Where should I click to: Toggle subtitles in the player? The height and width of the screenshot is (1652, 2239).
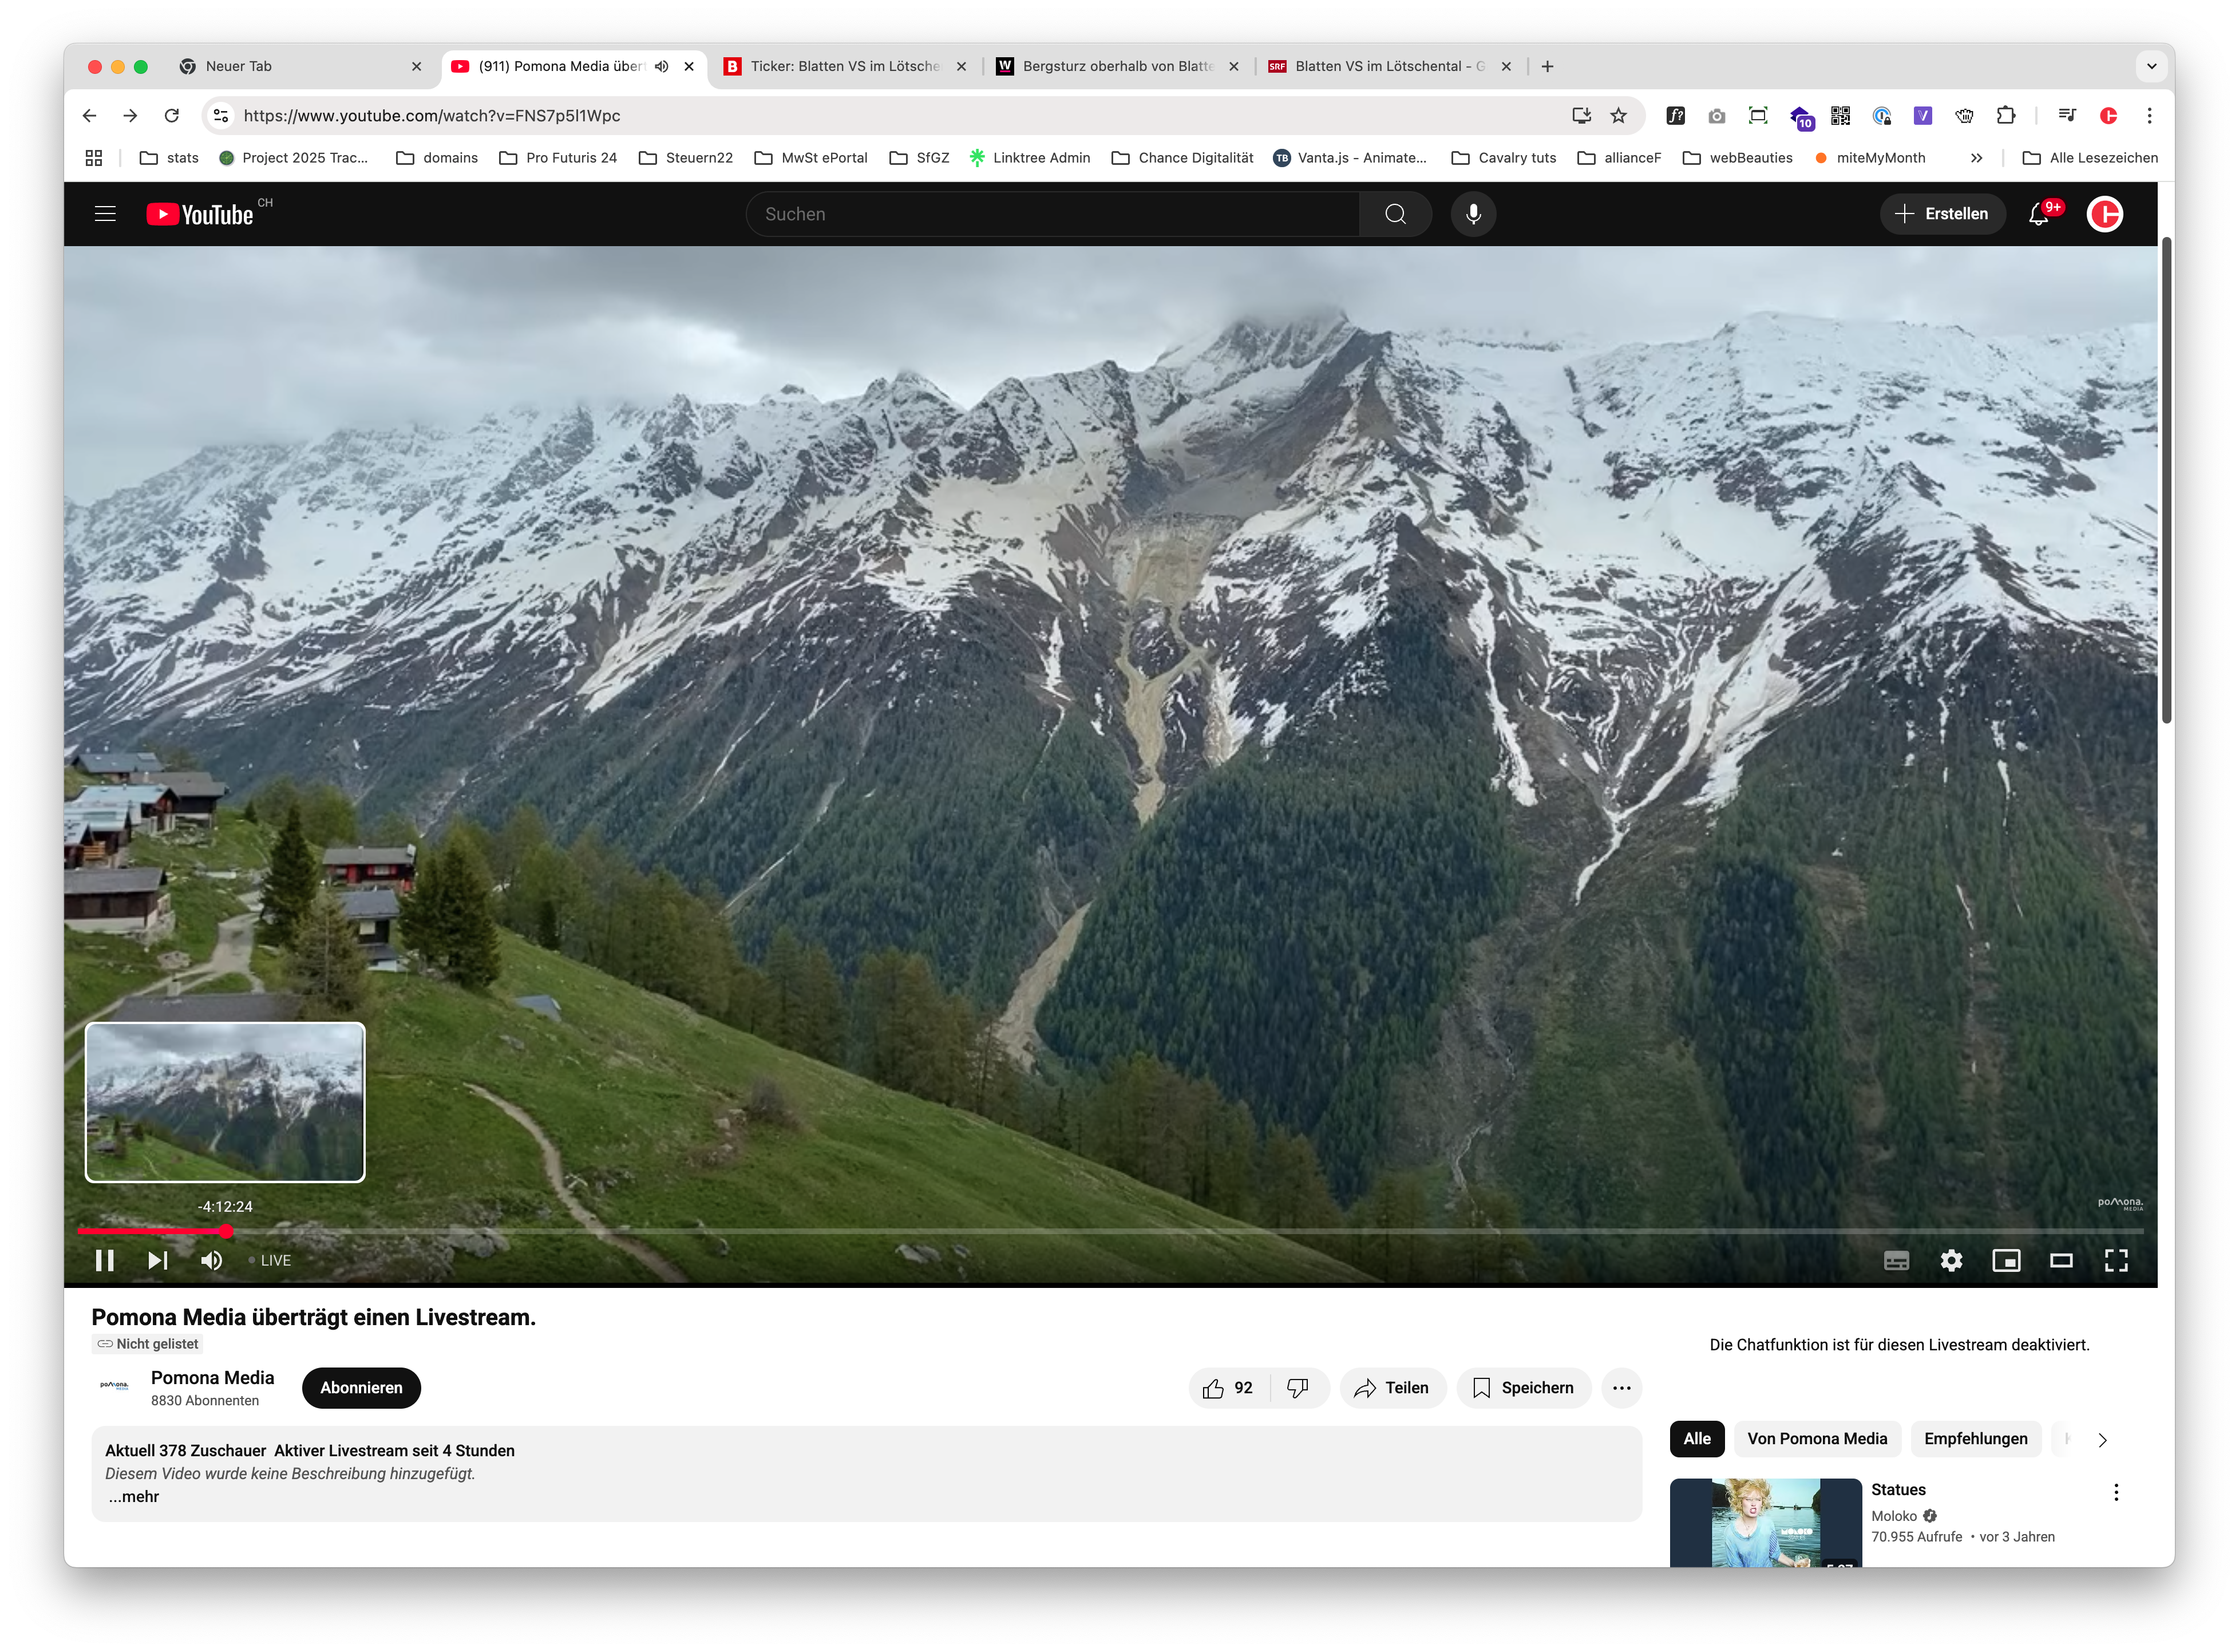pos(1896,1261)
